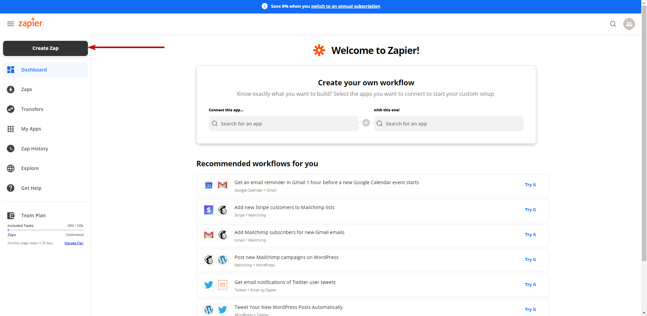The image size is (647, 316).
Task: Click the scrollbar down arrow
Action: coord(644,313)
